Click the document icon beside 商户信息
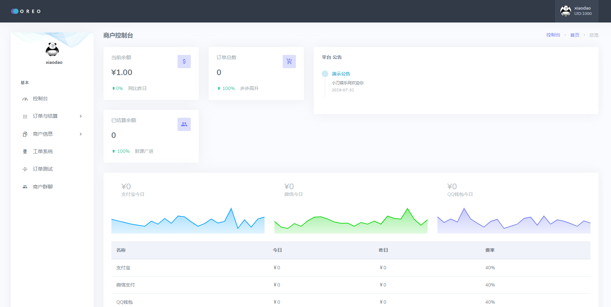Image resolution: width=611 pixels, height=307 pixels. [x=25, y=134]
